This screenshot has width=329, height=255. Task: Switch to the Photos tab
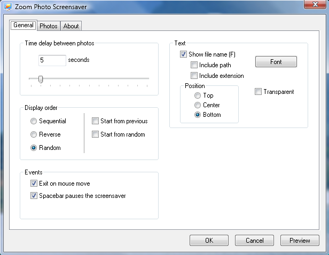49,26
